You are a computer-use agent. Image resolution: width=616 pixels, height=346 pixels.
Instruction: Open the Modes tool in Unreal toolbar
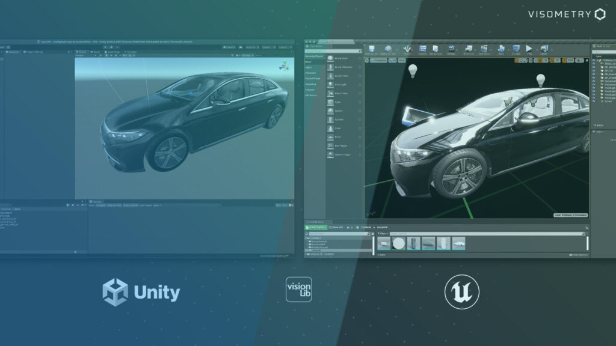pos(407,49)
